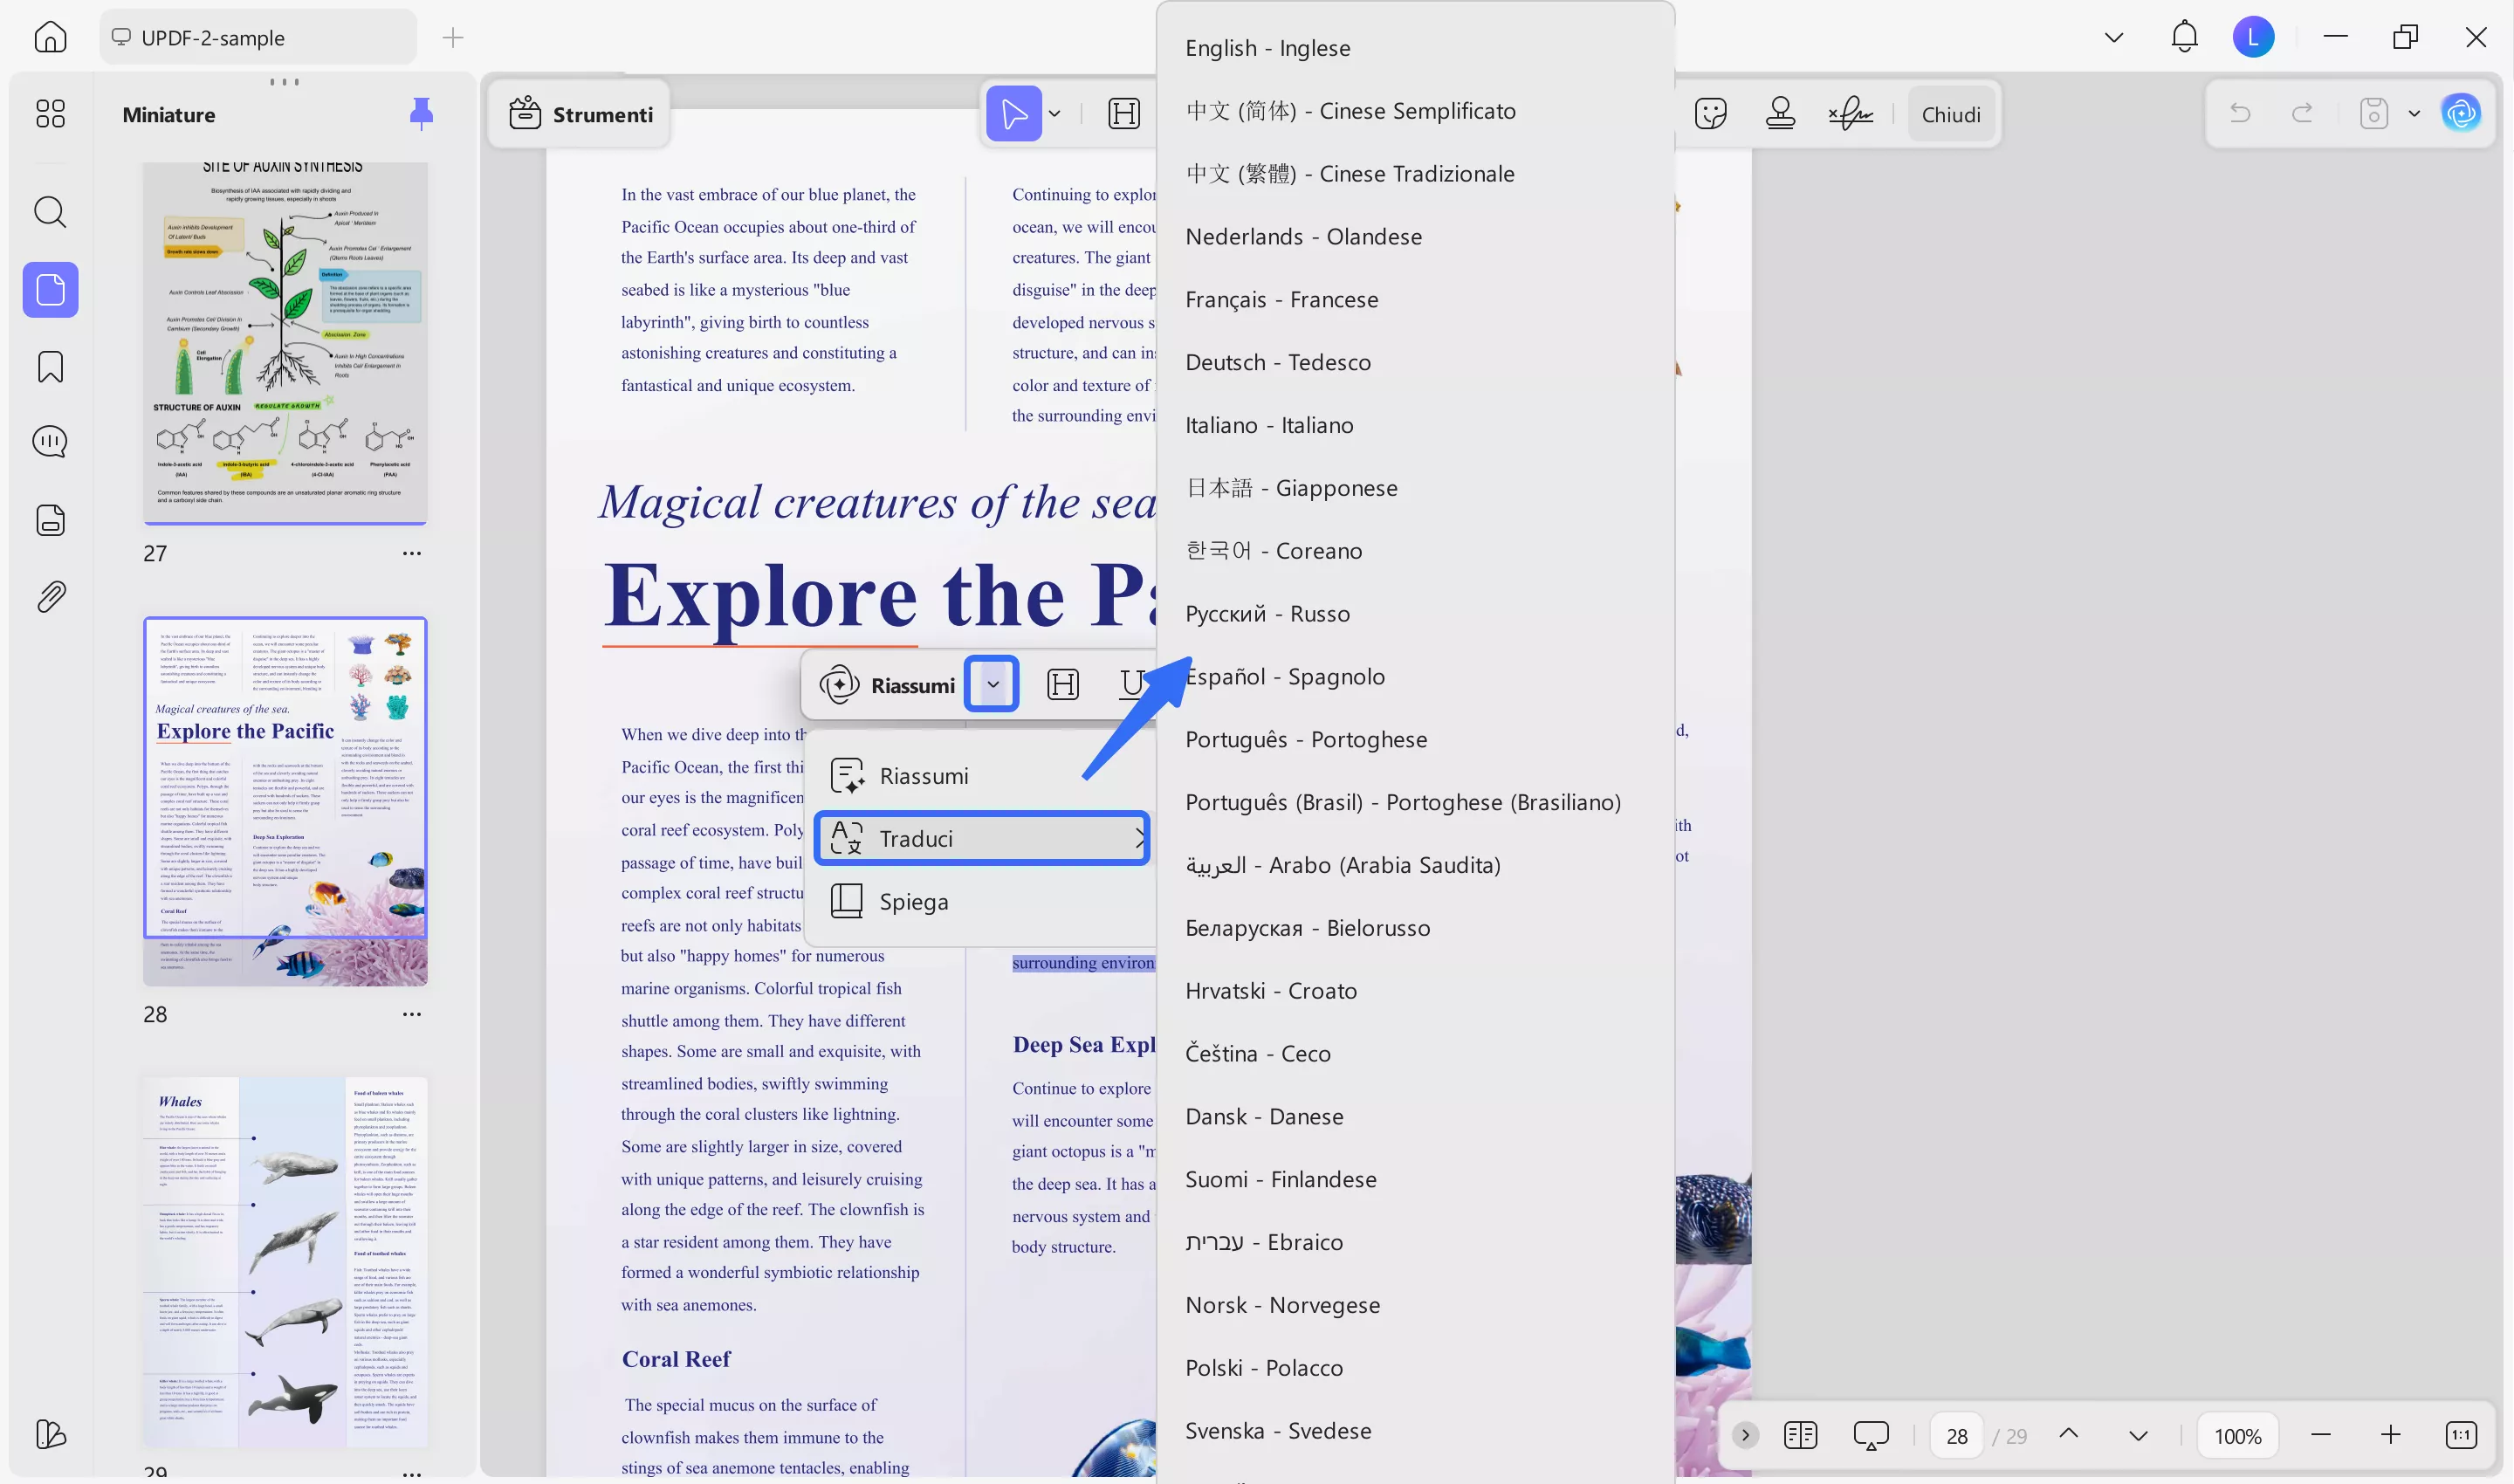Click the sticker tool icon
The width and height of the screenshot is (2514, 1484).
click(x=1711, y=114)
